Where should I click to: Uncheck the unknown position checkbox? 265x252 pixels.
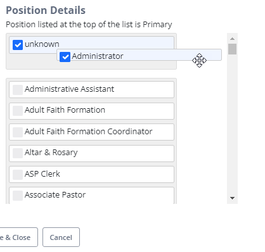point(18,45)
